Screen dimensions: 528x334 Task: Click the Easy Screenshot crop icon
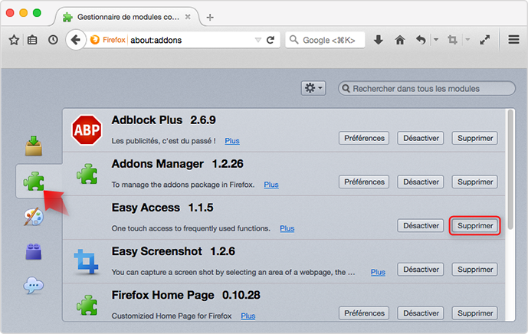[86, 261]
